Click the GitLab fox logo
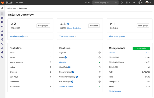154x98 pixels. [3, 3]
